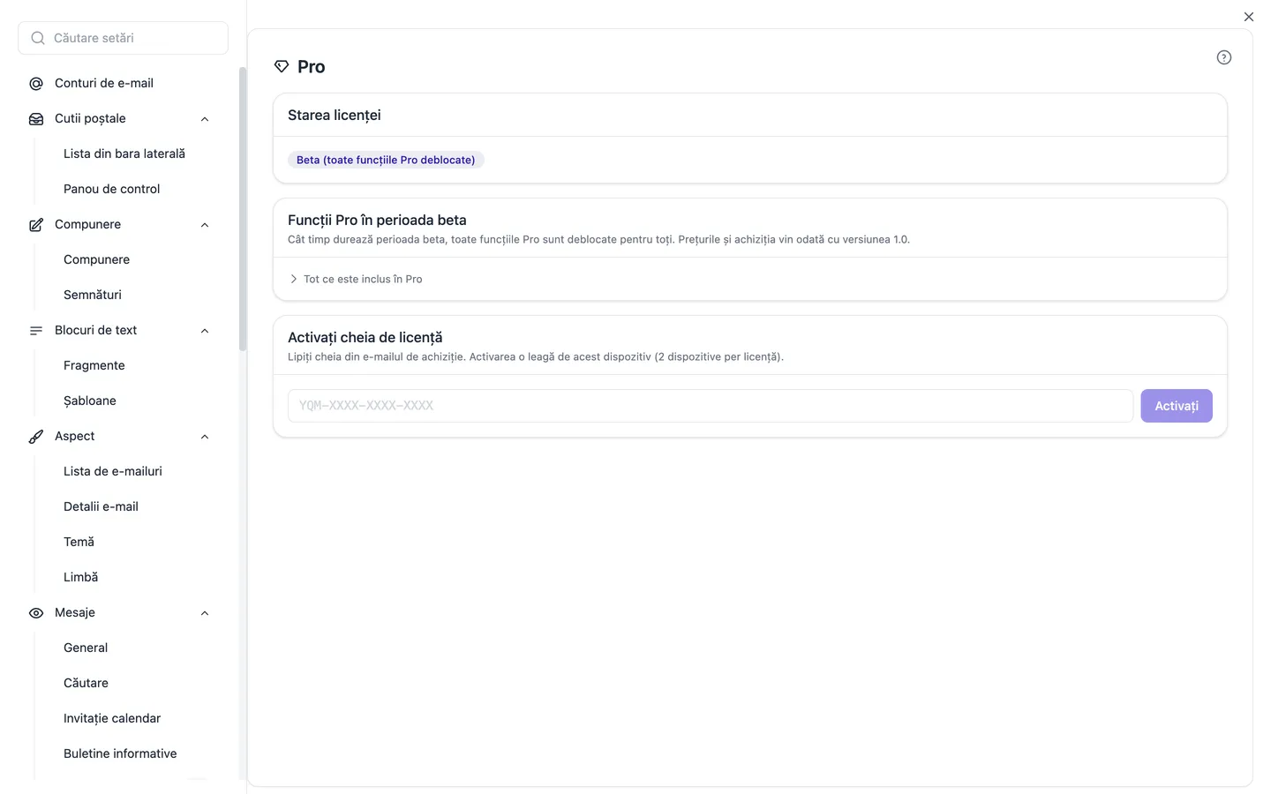The width and height of the screenshot is (1271, 794).
Task: Click the Funcții Pro în perioada beta heading
Action: [x=377, y=221]
